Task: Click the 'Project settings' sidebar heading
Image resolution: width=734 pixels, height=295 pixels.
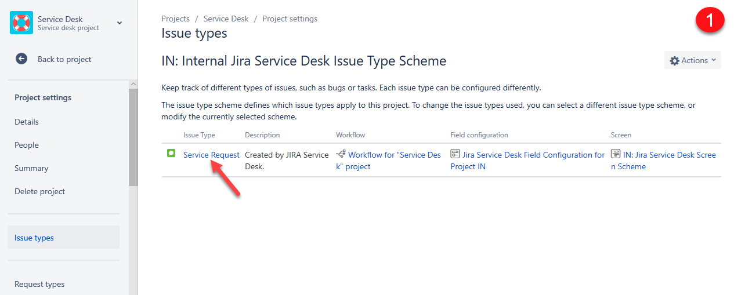Action: pyautogui.click(x=43, y=97)
